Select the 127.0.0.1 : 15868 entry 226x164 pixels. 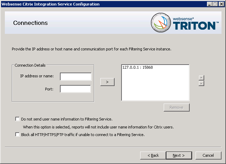tap(137, 67)
